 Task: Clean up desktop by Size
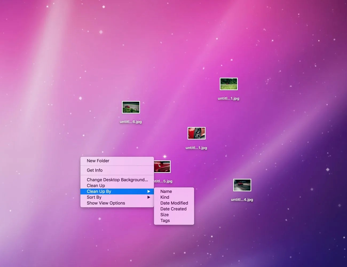click(x=174, y=215)
